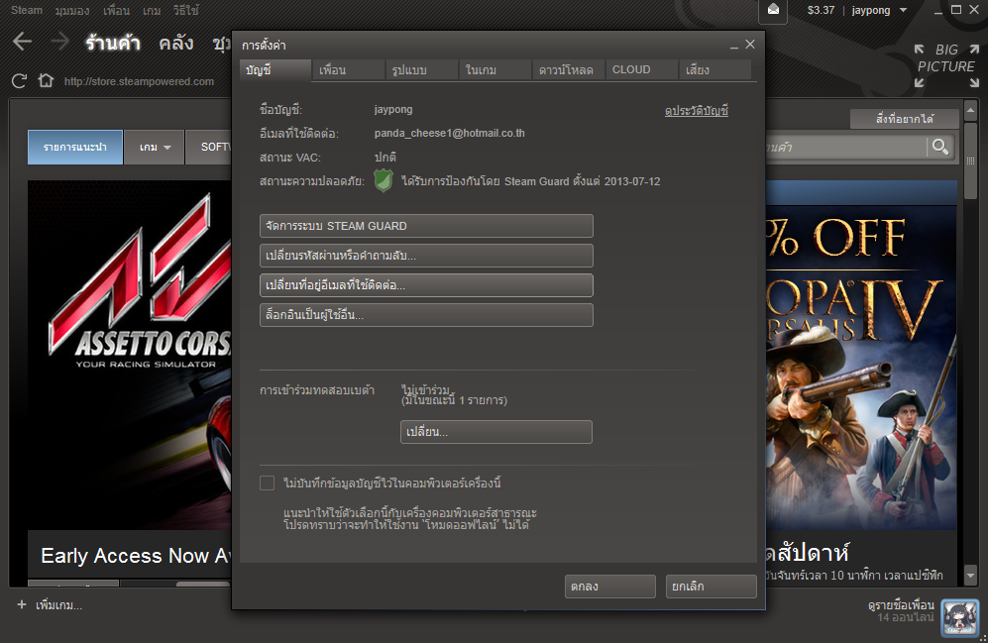Screen dimensions: 988x643
Task: Click the back navigation arrow
Action: click(x=22, y=43)
